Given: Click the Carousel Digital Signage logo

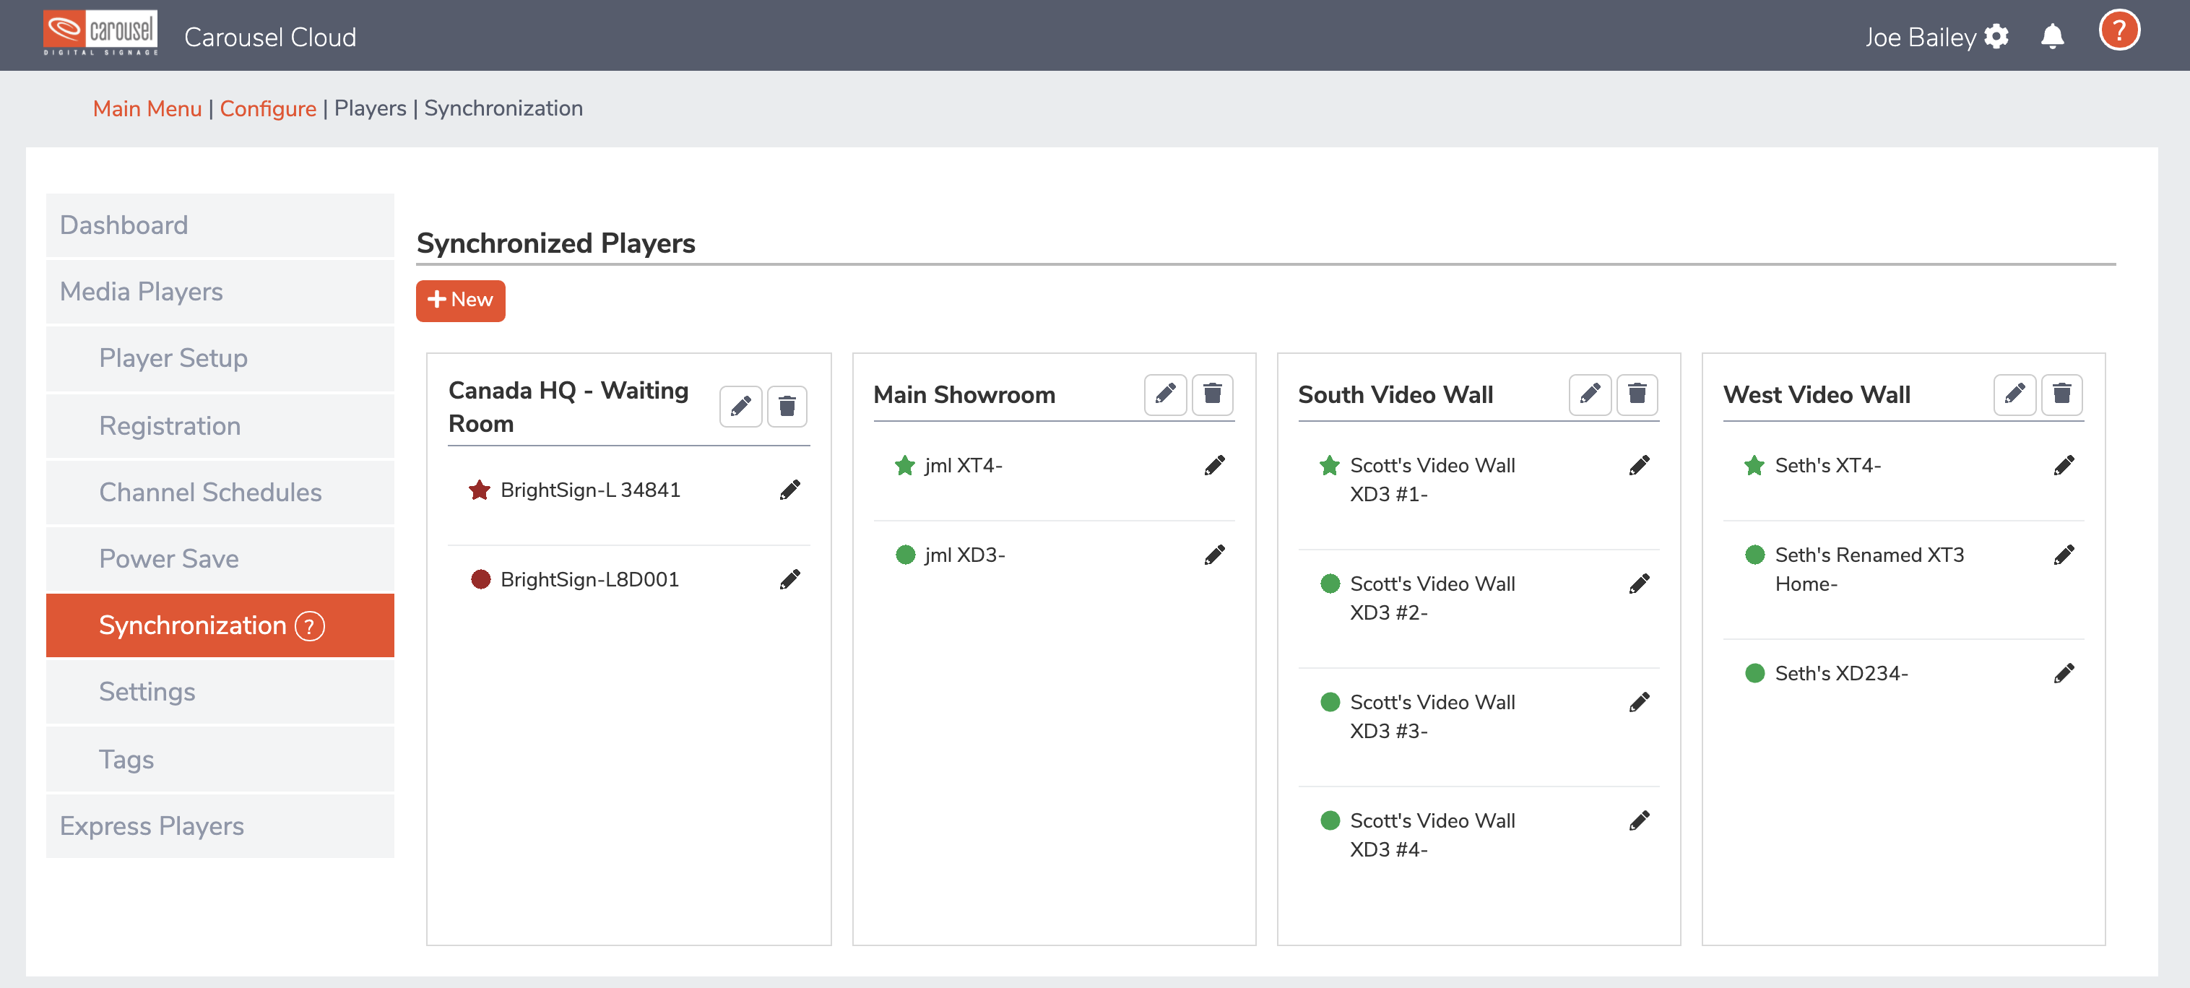Looking at the screenshot, I should point(100,34).
